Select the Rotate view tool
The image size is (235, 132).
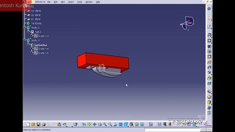click(x=100, y=124)
